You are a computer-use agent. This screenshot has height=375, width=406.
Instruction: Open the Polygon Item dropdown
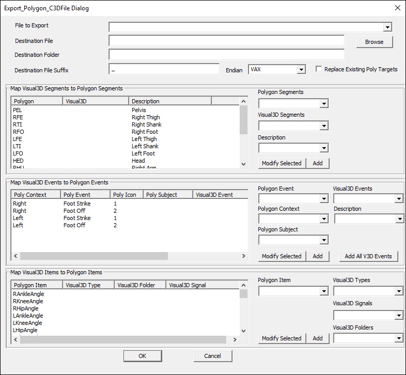point(324,291)
